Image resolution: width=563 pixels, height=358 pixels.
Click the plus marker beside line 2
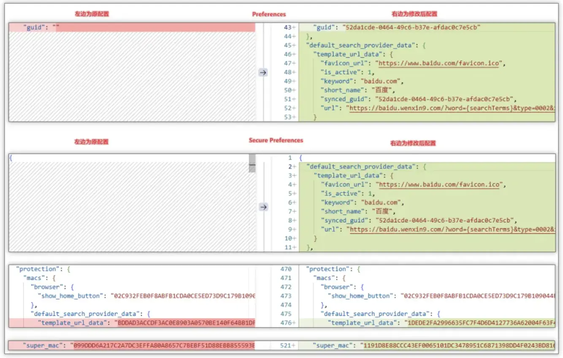tap(294, 167)
